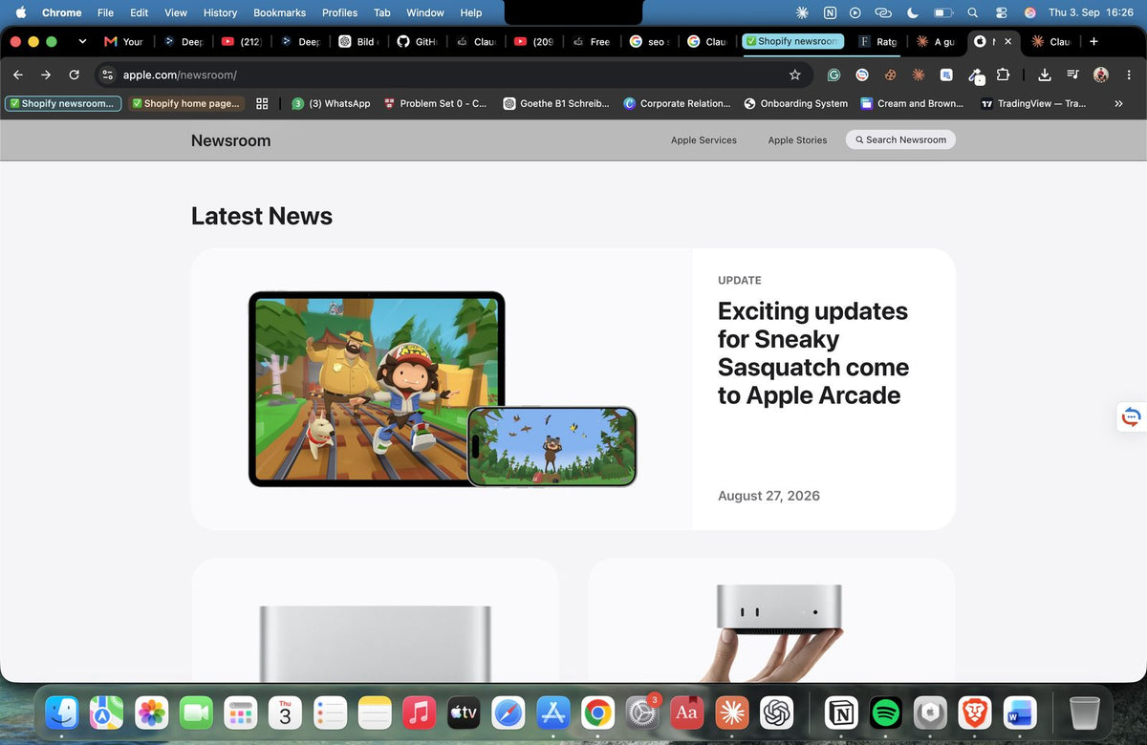
Task: Open the cookie extension icon
Action: coord(890,74)
